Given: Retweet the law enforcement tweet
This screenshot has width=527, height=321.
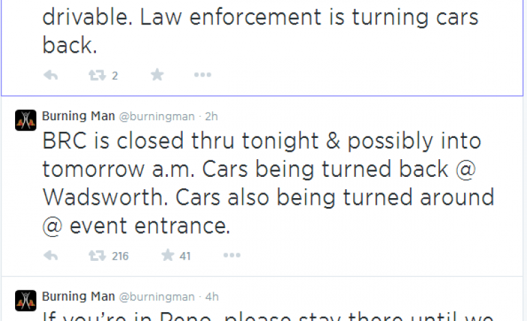Looking at the screenshot, I should click(97, 75).
